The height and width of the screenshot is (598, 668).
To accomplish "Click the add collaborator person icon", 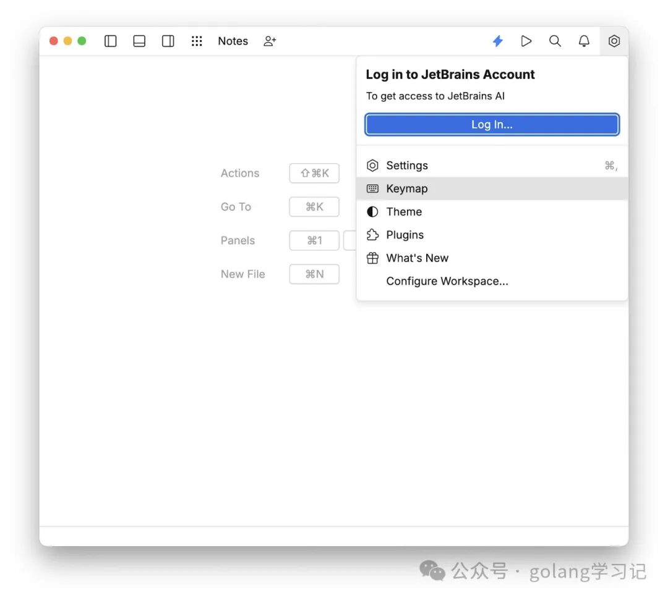I will [270, 41].
